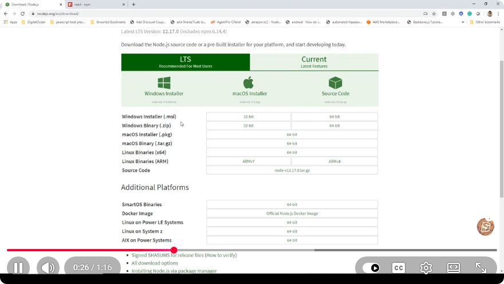
Task: Switch to the Current release tab
Action: (314, 62)
